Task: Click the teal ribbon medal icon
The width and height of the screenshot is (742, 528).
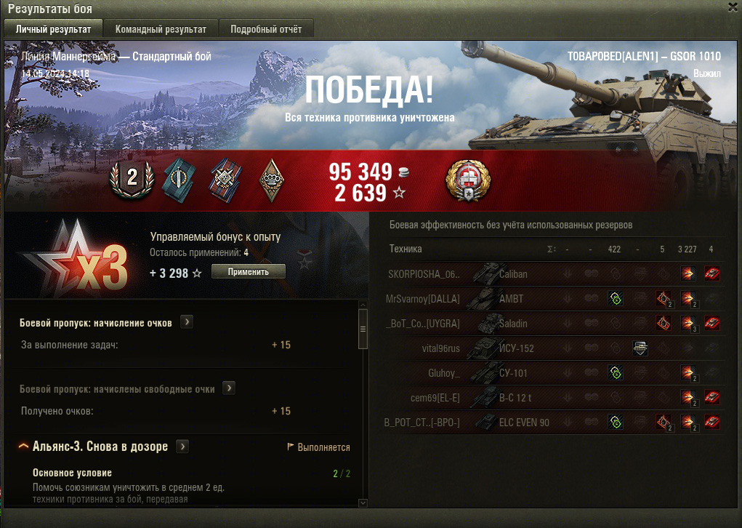Action: (x=179, y=180)
